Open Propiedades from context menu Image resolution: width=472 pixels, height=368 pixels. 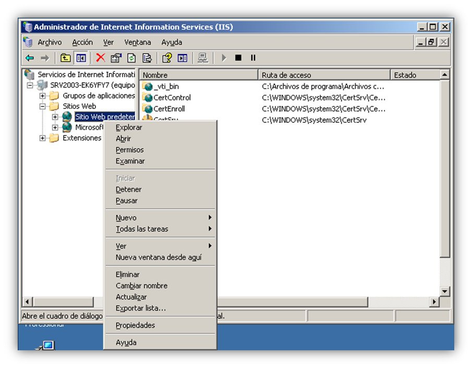tap(160, 325)
